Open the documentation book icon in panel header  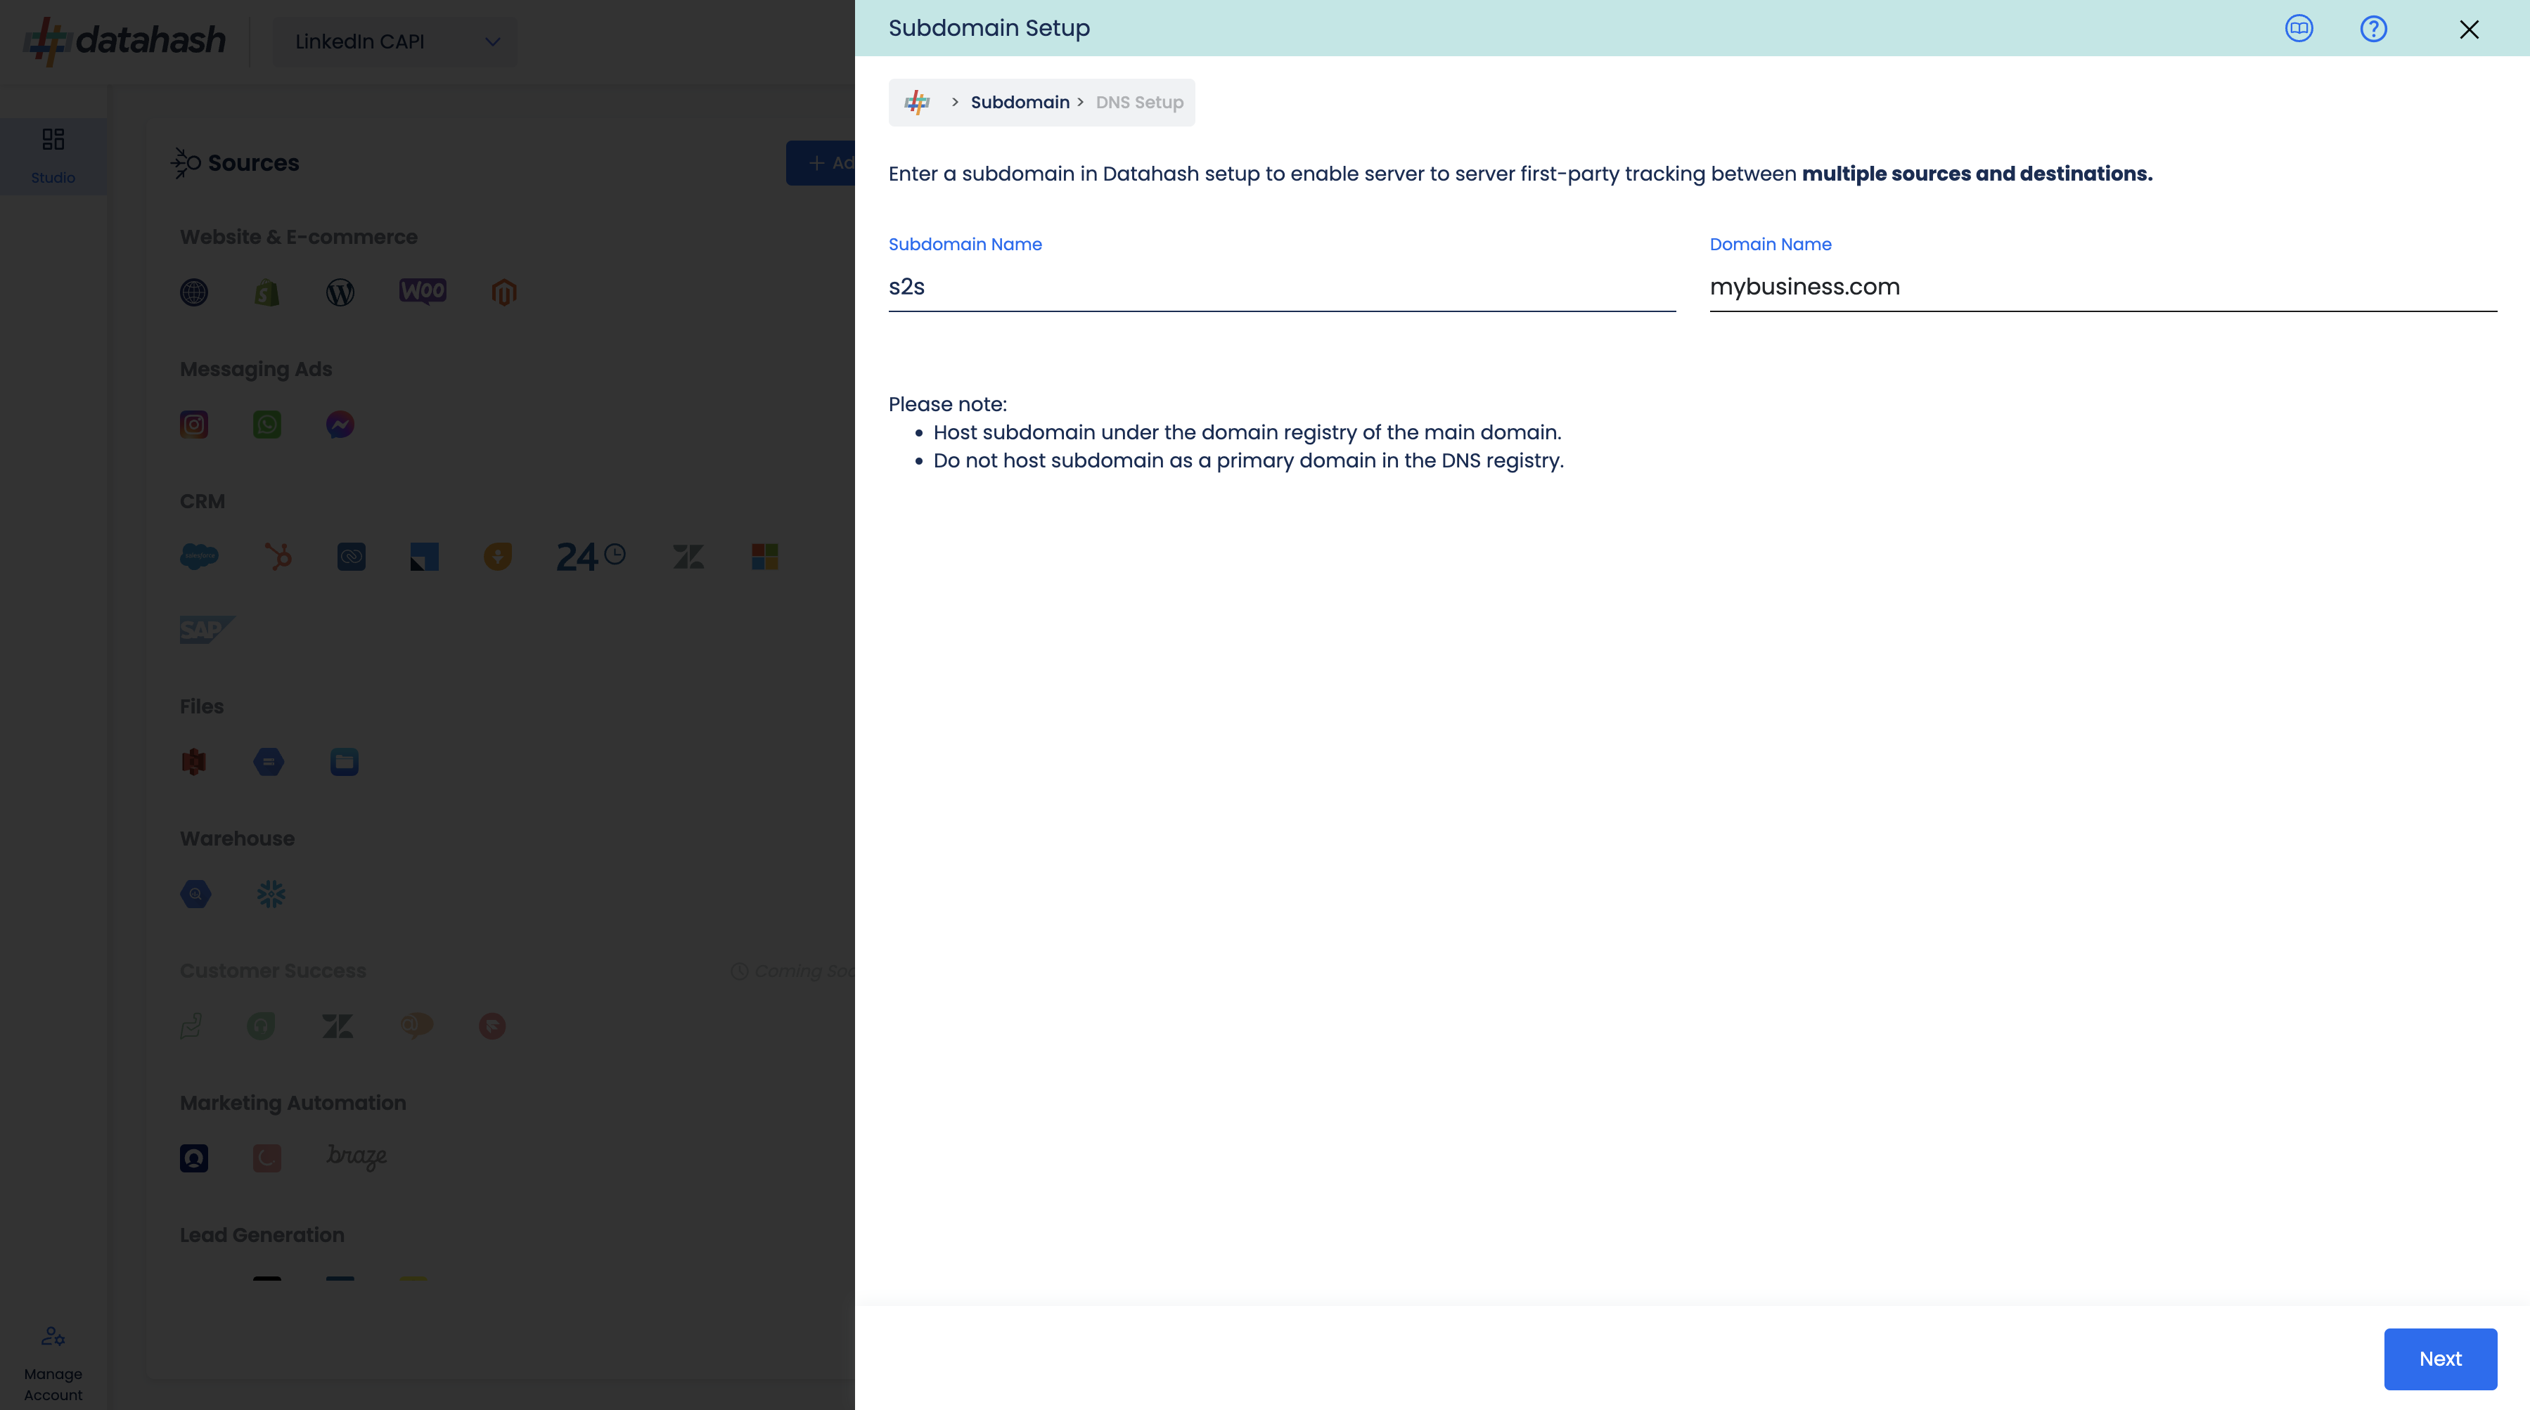click(2298, 29)
